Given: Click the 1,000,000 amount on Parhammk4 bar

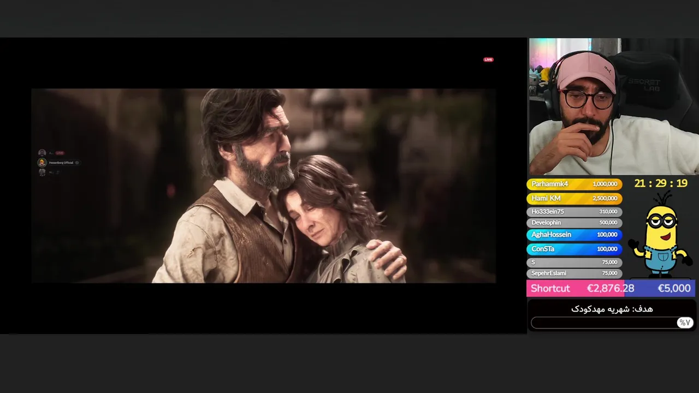Looking at the screenshot, I should click(x=605, y=184).
